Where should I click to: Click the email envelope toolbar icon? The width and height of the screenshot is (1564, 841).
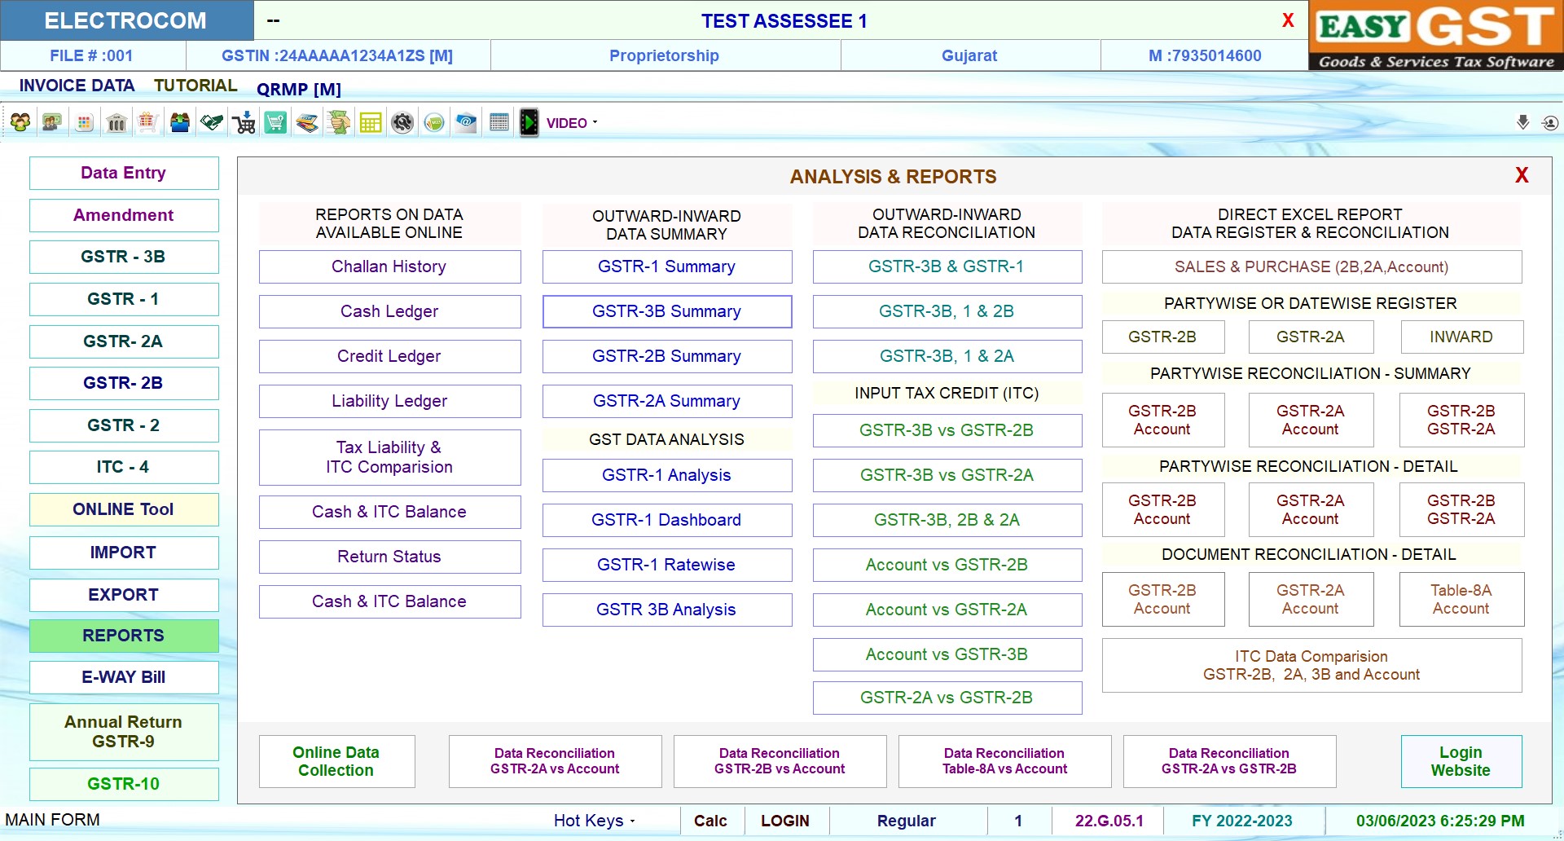pyautogui.click(x=466, y=123)
